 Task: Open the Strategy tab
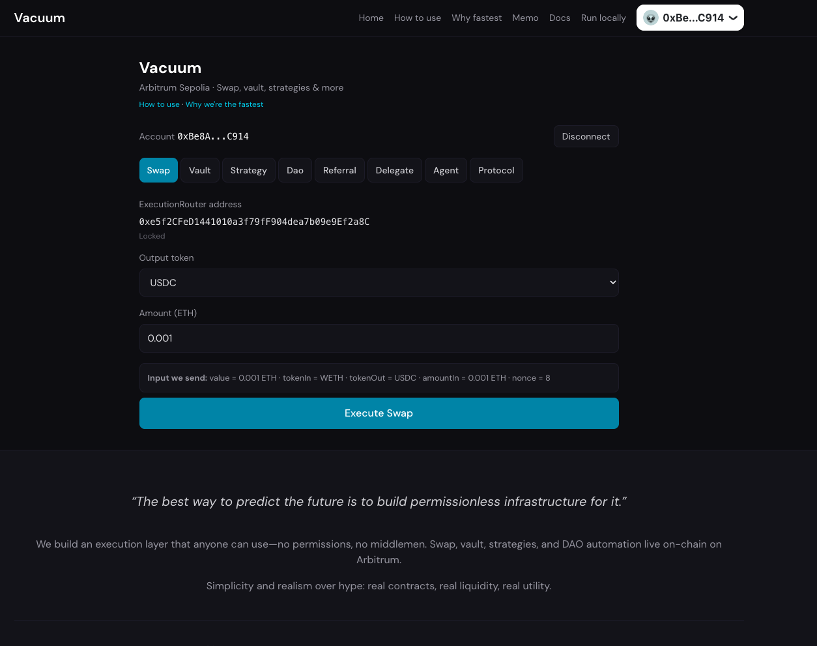tap(248, 171)
